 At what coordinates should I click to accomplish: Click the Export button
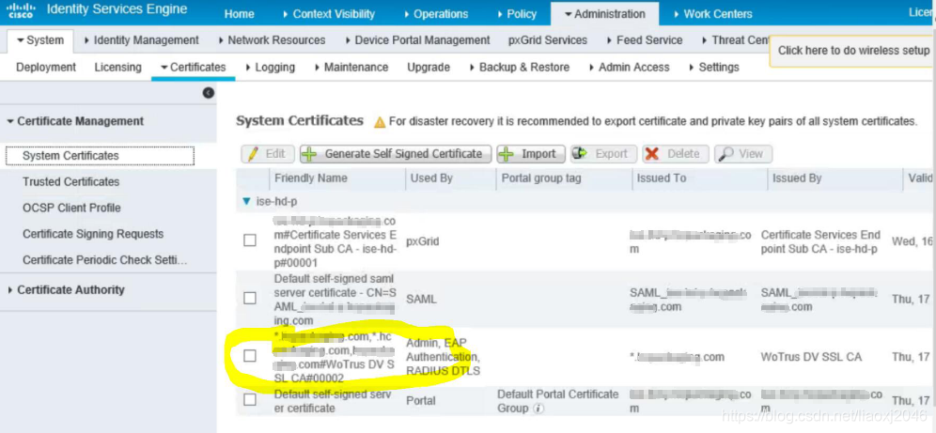pyautogui.click(x=603, y=154)
